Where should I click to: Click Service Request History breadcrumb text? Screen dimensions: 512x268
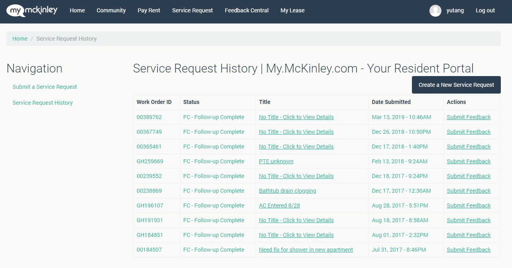67,39
